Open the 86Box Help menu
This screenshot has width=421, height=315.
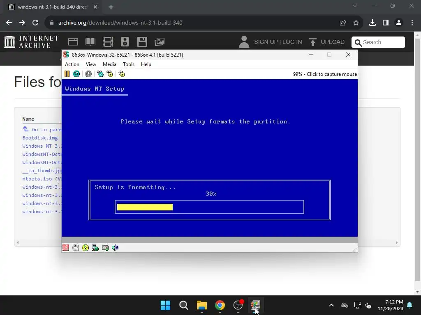point(146,64)
